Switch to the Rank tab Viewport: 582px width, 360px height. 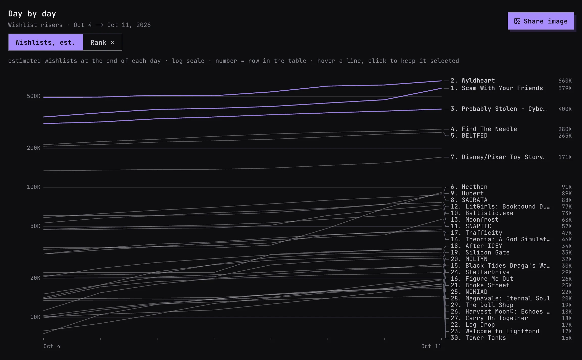tap(103, 42)
